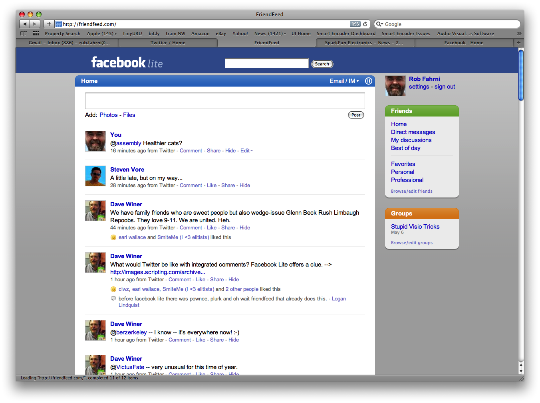The image size is (540, 403).
Task: Show hidden bookmarks with the double chevron
Action: tap(519, 34)
